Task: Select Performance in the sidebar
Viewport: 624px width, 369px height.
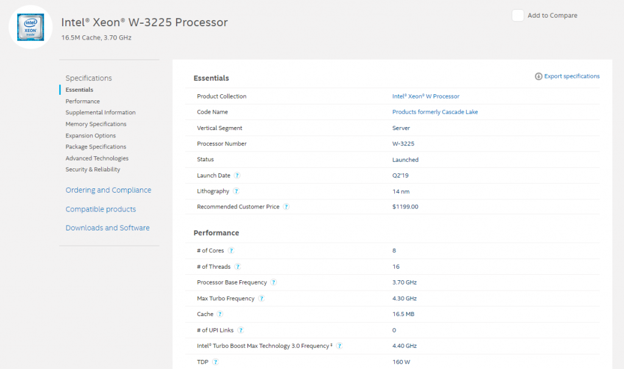Action: point(83,102)
